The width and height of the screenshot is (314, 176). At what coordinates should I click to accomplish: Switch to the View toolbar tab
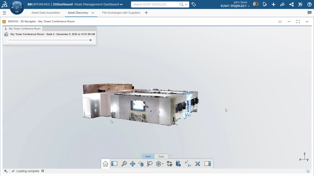[x=148, y=156]
